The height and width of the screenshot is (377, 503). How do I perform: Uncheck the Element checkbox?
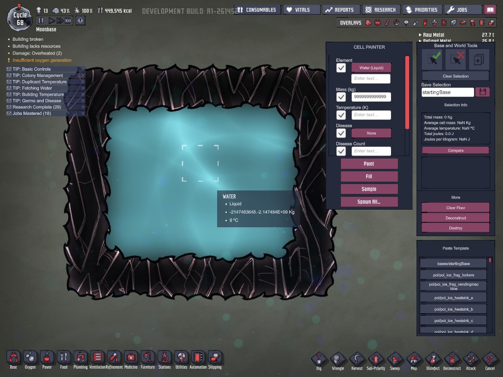(341, 68)
